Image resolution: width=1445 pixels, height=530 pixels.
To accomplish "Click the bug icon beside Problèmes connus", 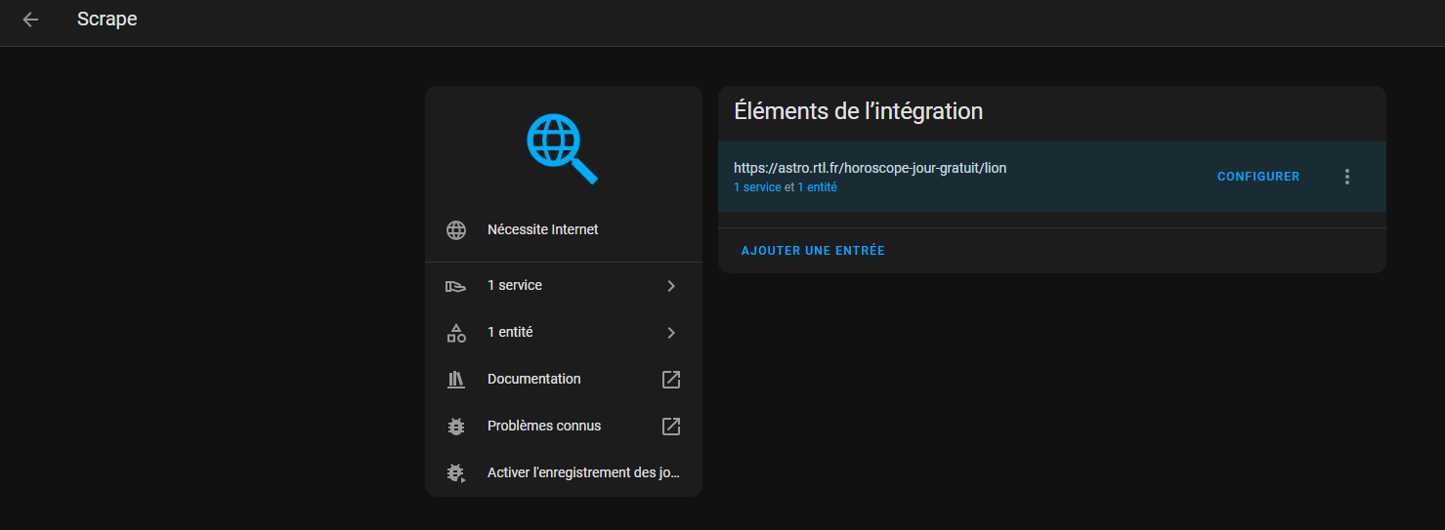I will [455, 427].
